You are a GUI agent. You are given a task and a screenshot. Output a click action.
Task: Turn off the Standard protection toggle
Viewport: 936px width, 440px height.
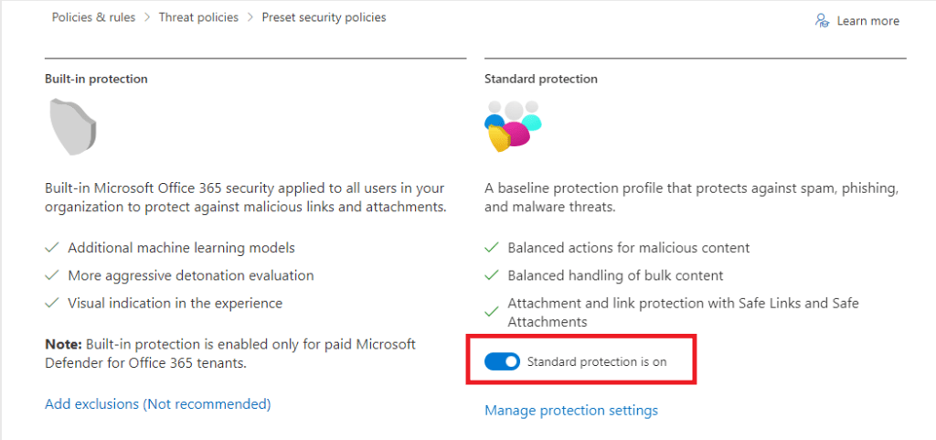click(502, 361)
